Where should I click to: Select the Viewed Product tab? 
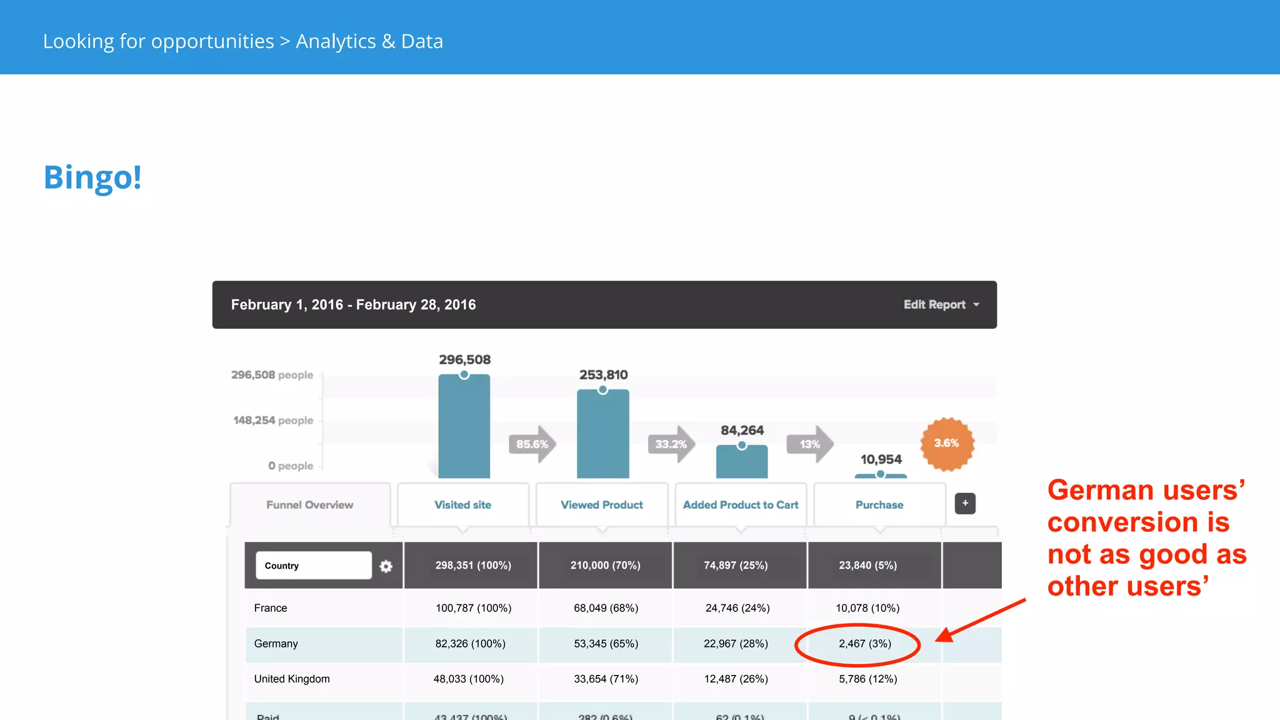click(602, 505)
